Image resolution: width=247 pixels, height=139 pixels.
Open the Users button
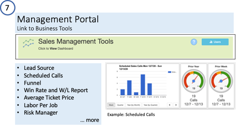click(x=215, y=42)
